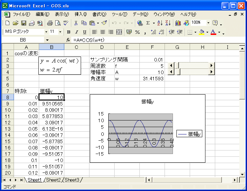Center align text
Image resolution: width=247 pixels, height=191 pixels.
103,32
